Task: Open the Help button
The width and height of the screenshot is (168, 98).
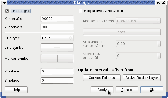Action: tap(16, 90)
